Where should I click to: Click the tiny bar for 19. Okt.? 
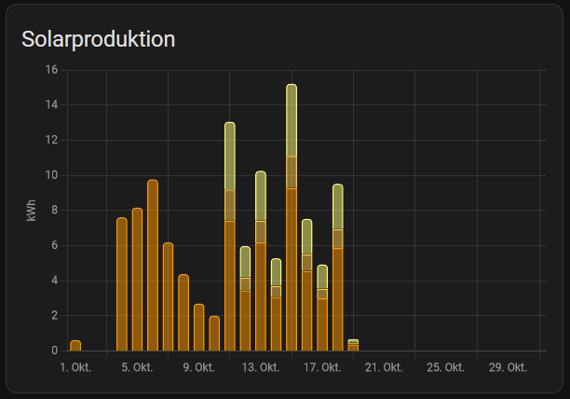click(353, 346)
